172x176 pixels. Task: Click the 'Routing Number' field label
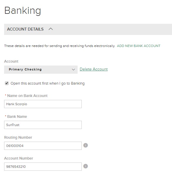tap(18, 138)
